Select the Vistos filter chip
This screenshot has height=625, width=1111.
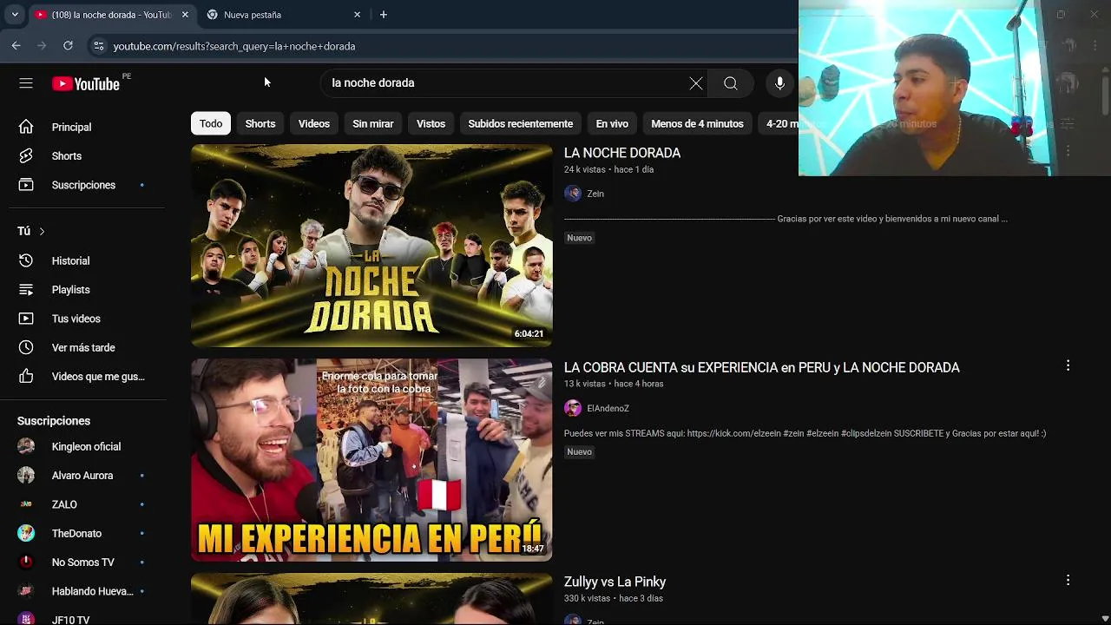(x=431, y=124)
